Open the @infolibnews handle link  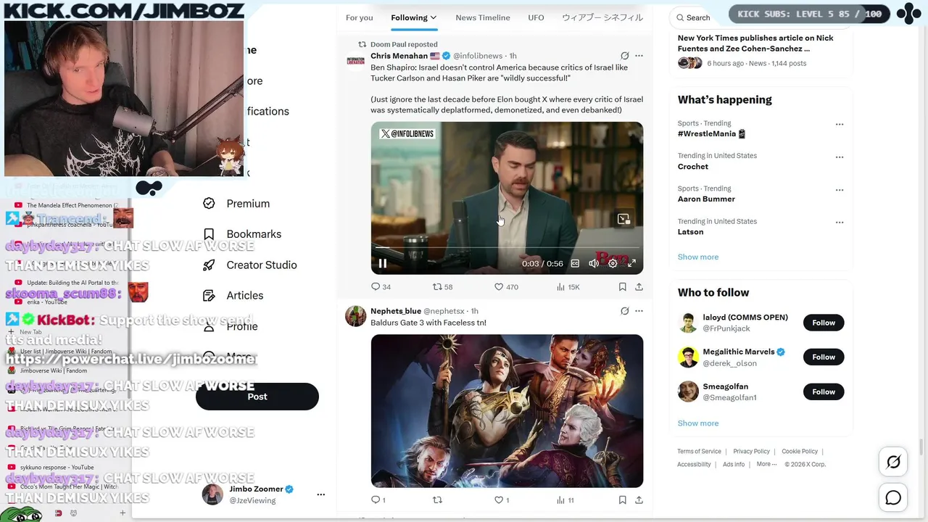478,56
